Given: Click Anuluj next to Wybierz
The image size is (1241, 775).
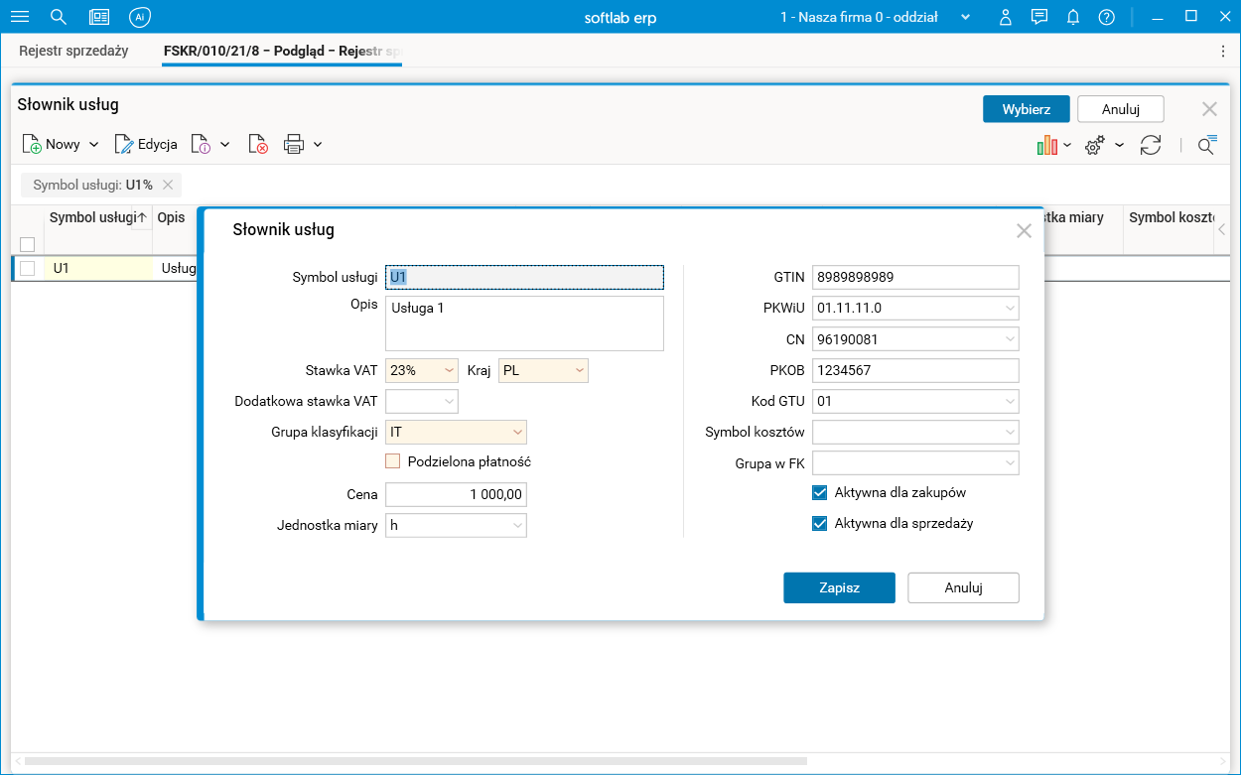Looking at the screenshot, I should pyautogui.click(x=1120, y=109).
